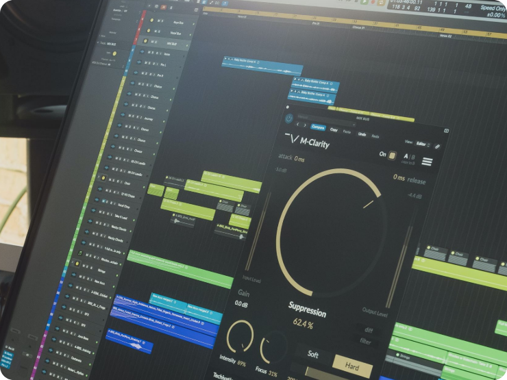The image size is (507, 380).
Task: Open the View Editor dropdown
Action: pos(423,144)
